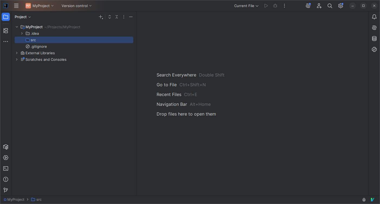Image resolution: width=380 pixels, height=204 pixels.
Task: Click the Search Everywhere magnifier icon
Action: pos(330,6)
